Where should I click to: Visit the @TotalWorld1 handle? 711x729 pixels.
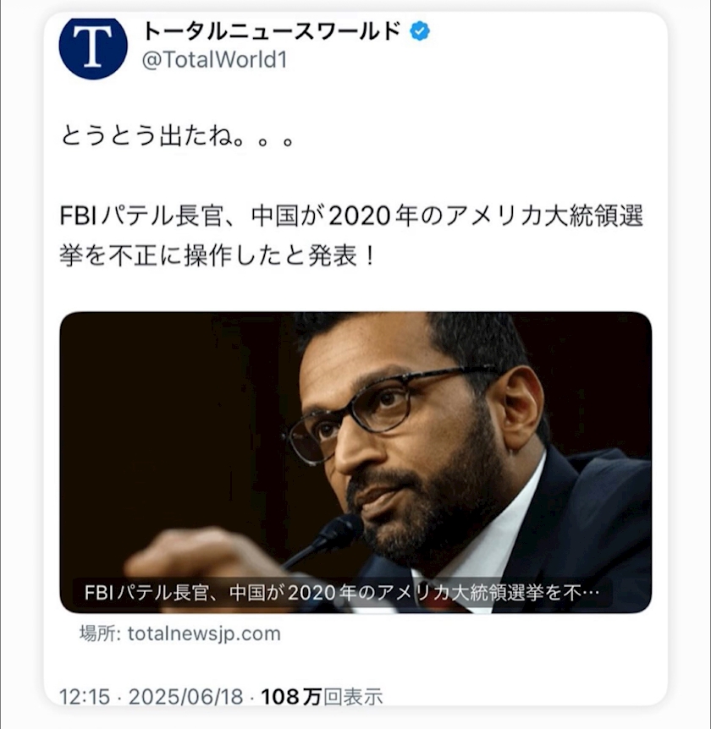(x=214, y=59)
